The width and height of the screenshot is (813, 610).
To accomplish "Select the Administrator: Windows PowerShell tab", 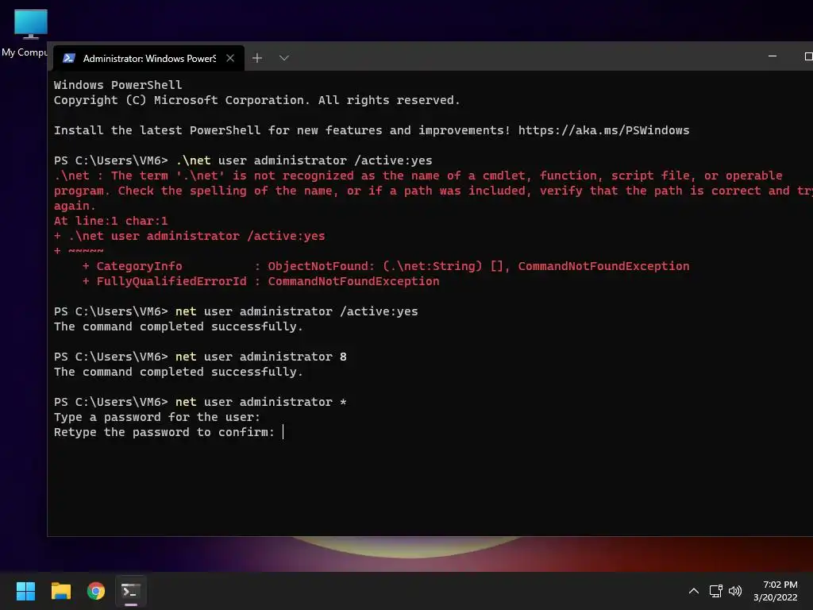I will click(148, 58).
